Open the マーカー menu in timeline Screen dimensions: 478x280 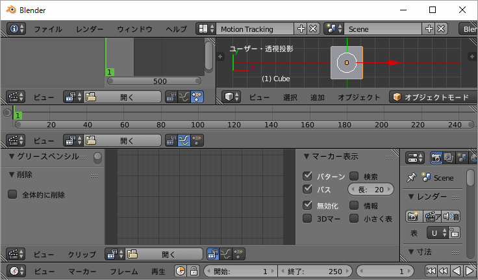tap(82, 271)
